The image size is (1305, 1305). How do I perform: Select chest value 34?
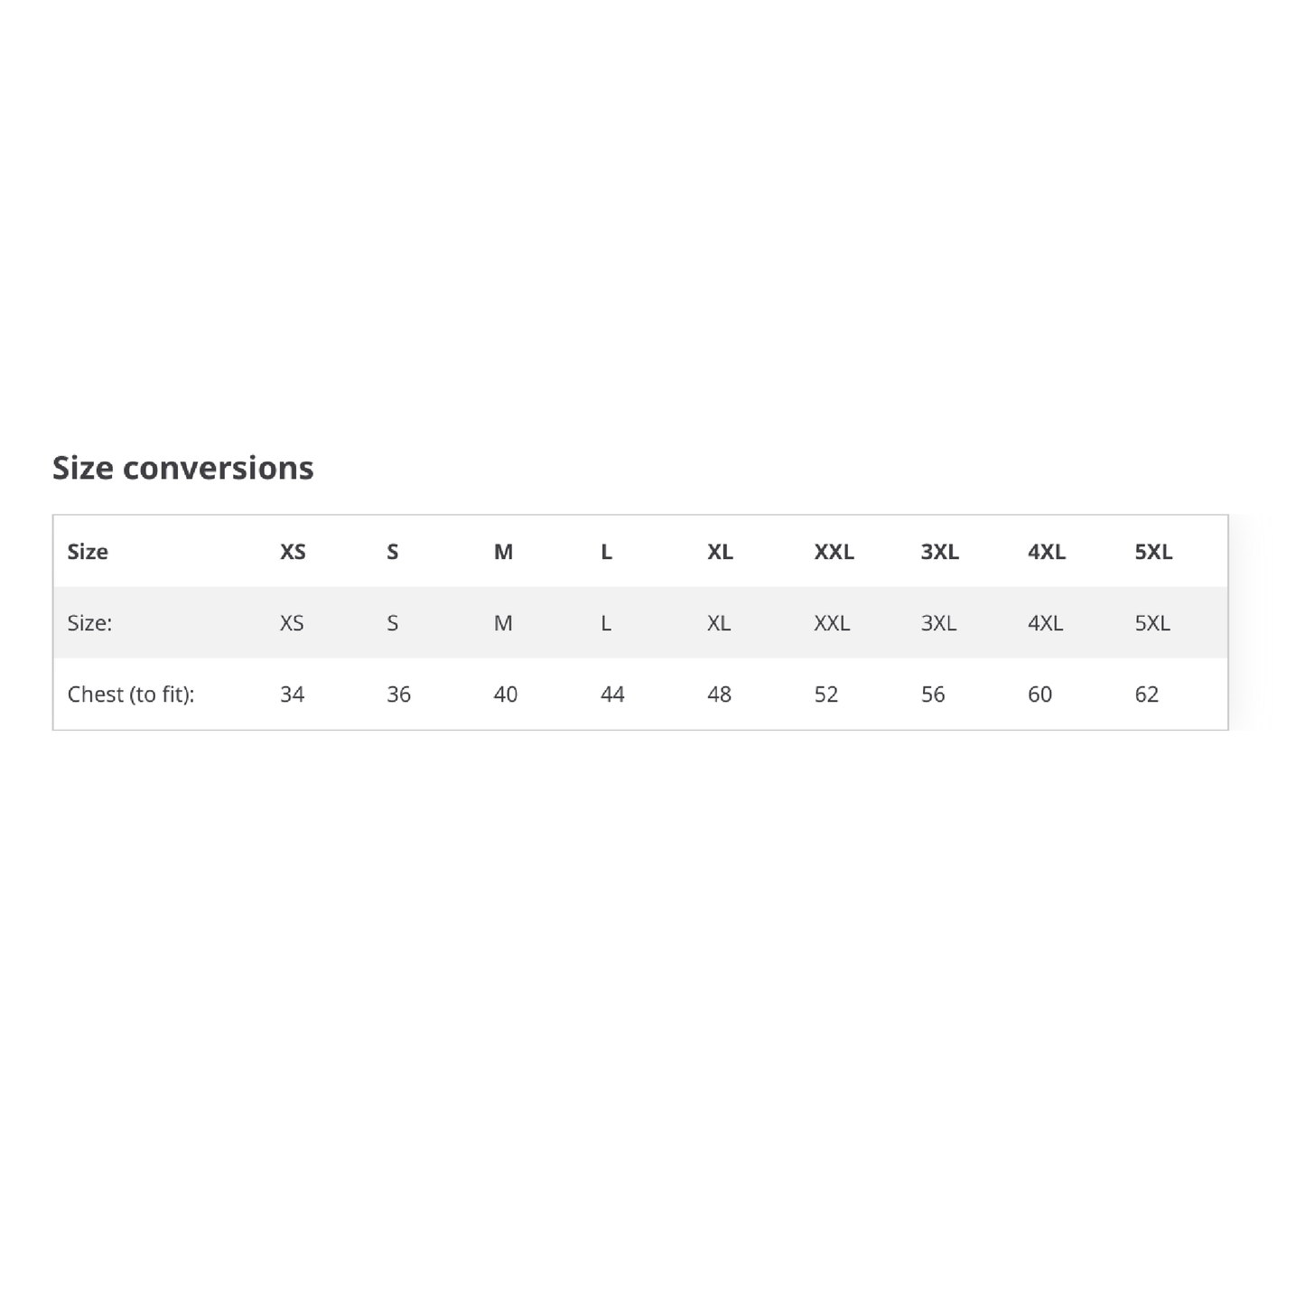292,694
